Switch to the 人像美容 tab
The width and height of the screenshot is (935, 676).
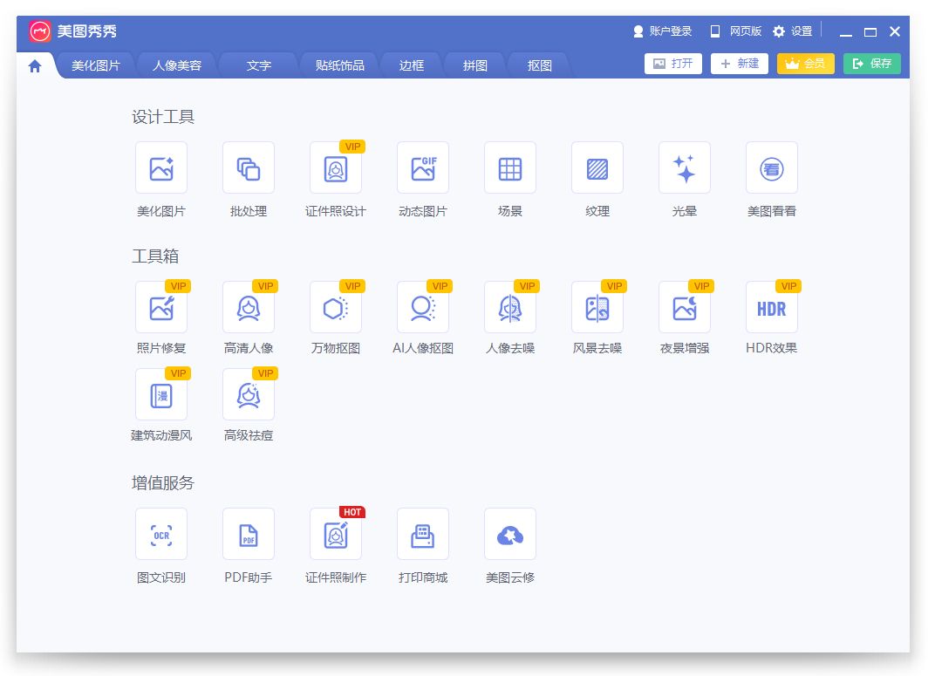pos(177,64)
